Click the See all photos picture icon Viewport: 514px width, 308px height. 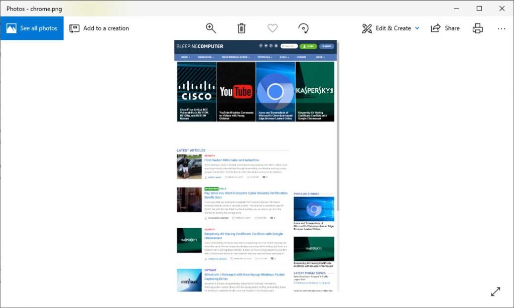(x=11, y=28)
